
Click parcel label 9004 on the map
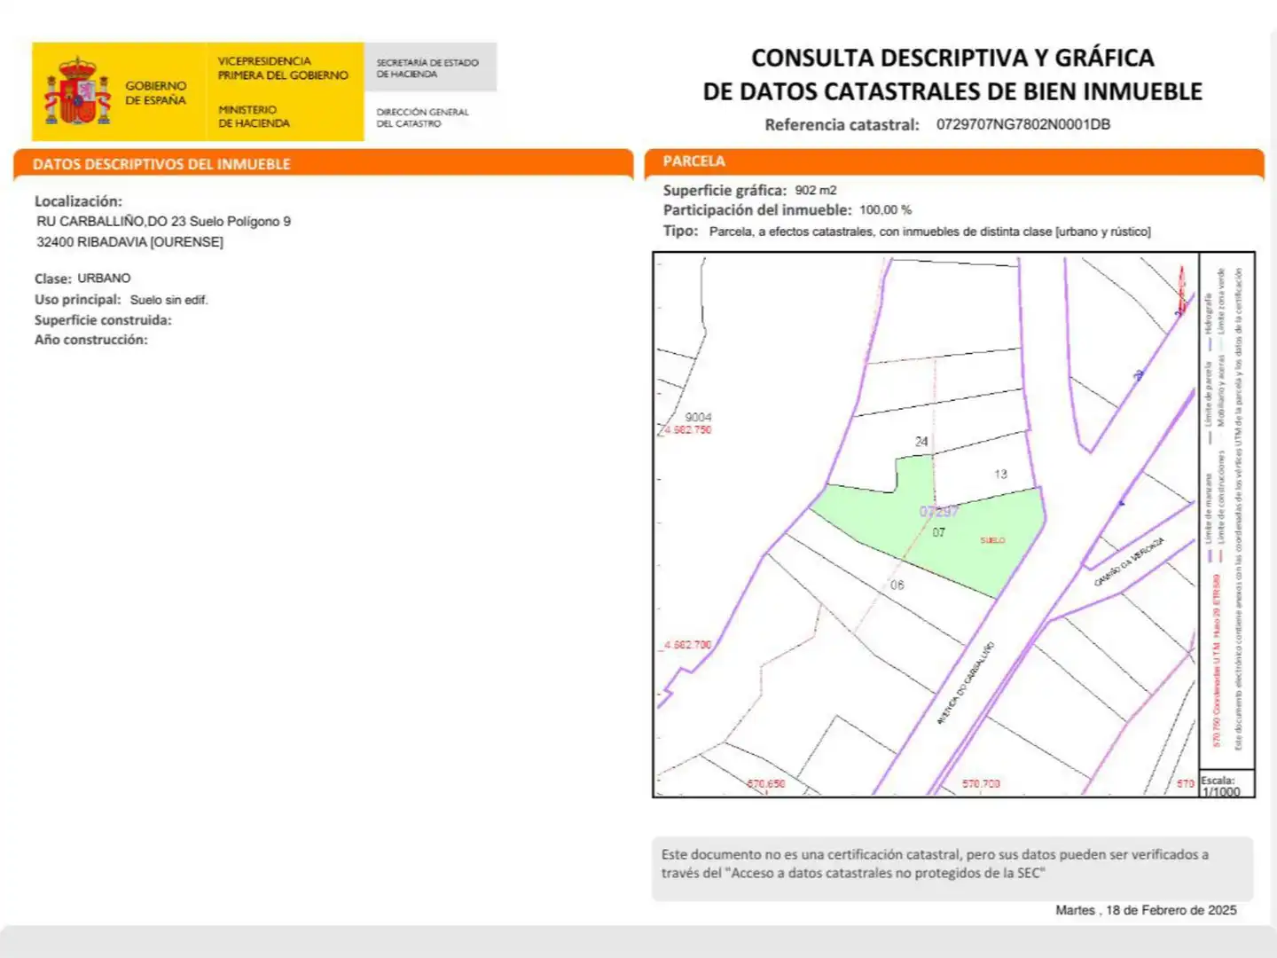coord(698,417)
